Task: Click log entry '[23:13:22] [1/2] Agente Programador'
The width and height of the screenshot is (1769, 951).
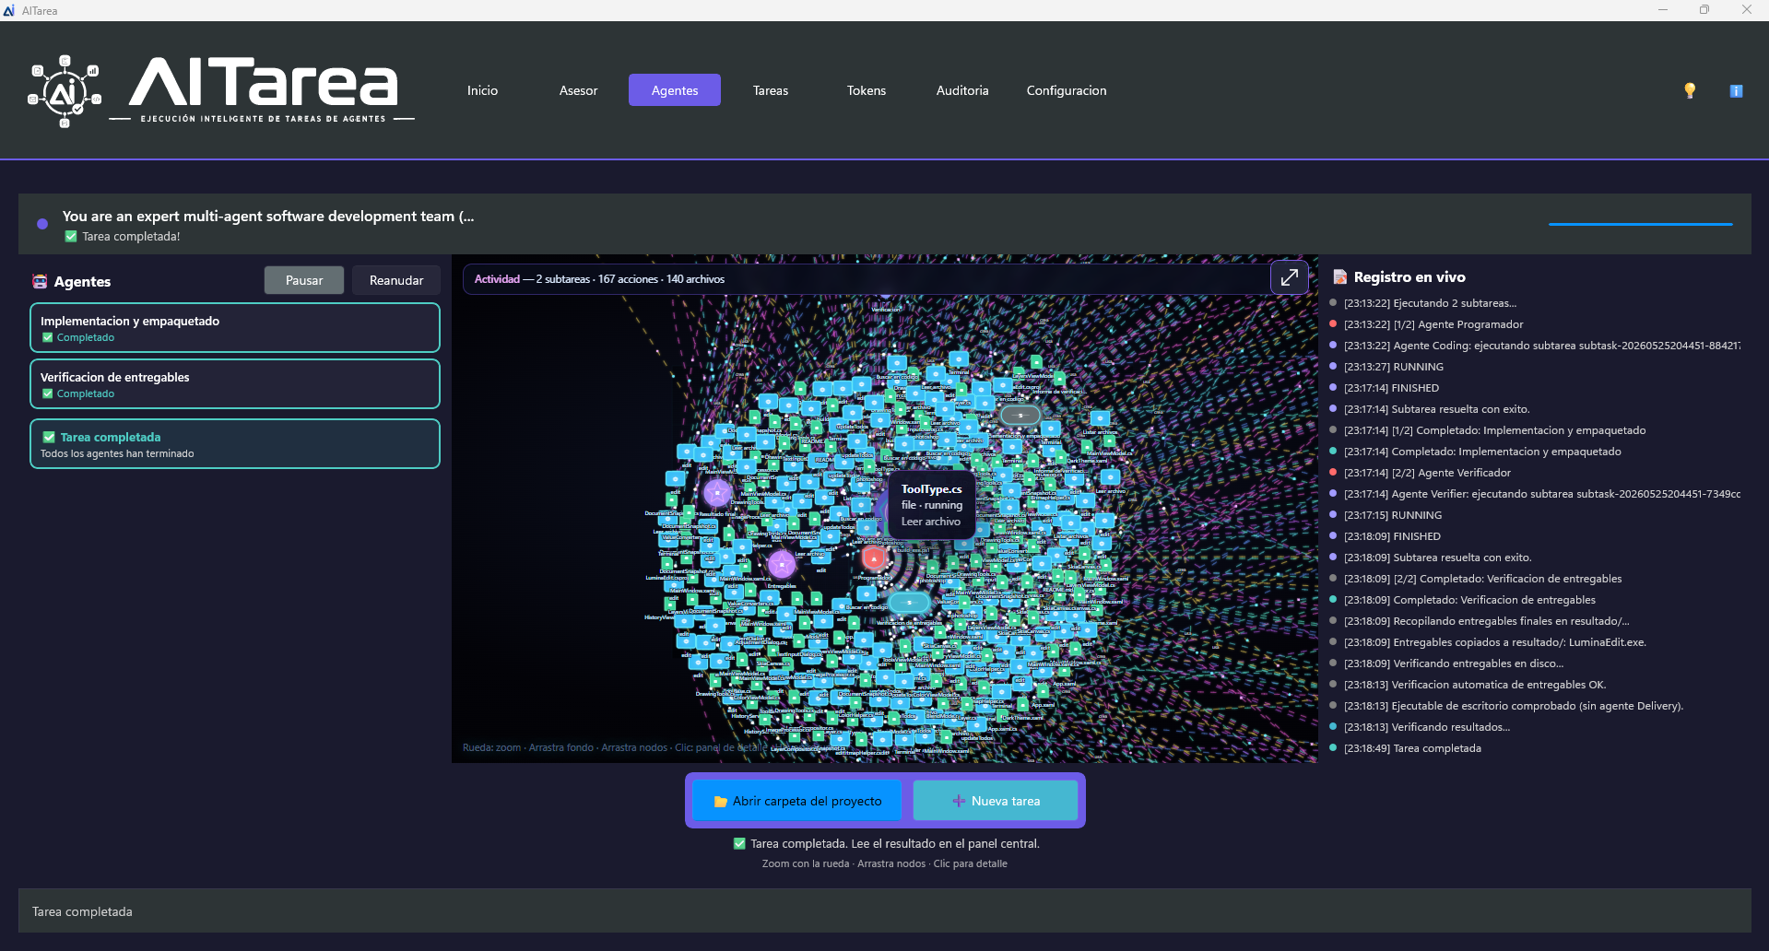Action: pyautogui.click(x=1433, y=324)
